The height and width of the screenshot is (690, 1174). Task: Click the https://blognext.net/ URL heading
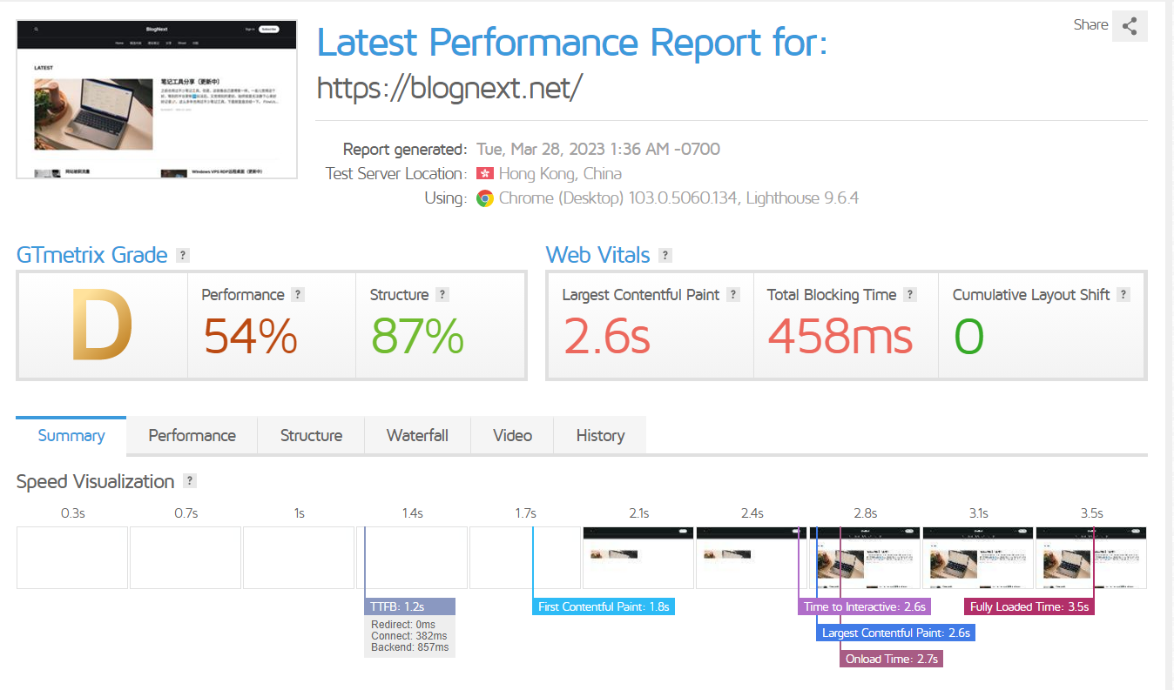pyautogui.click(x=449, y=88)
